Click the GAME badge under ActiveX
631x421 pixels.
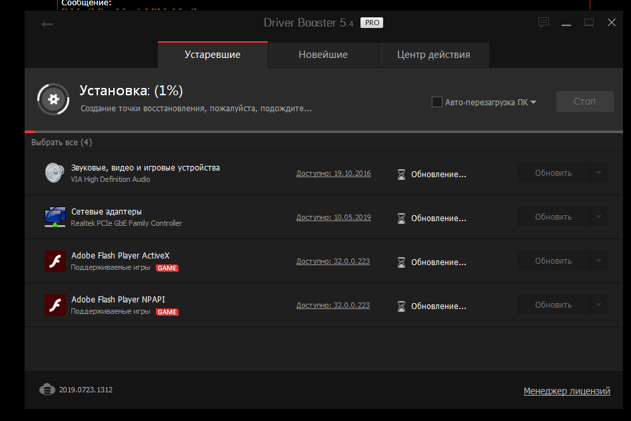pos(167,268)
